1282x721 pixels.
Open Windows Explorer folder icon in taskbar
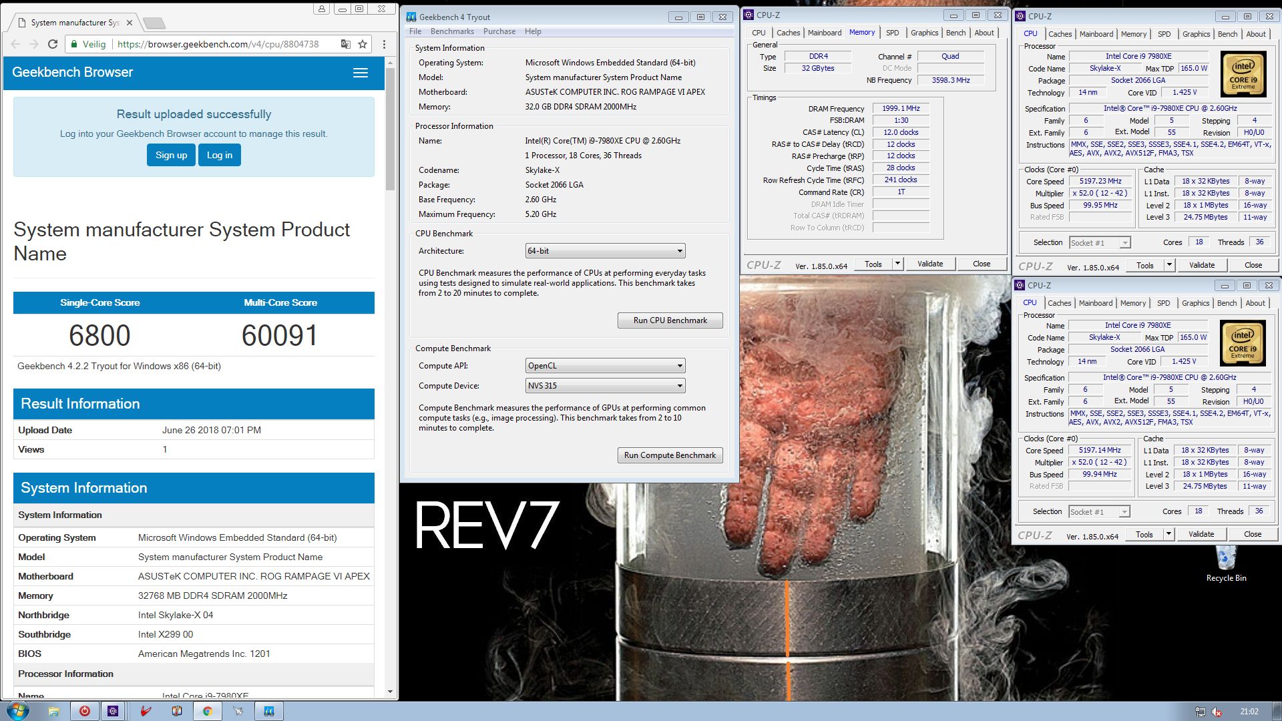[54, 712]
